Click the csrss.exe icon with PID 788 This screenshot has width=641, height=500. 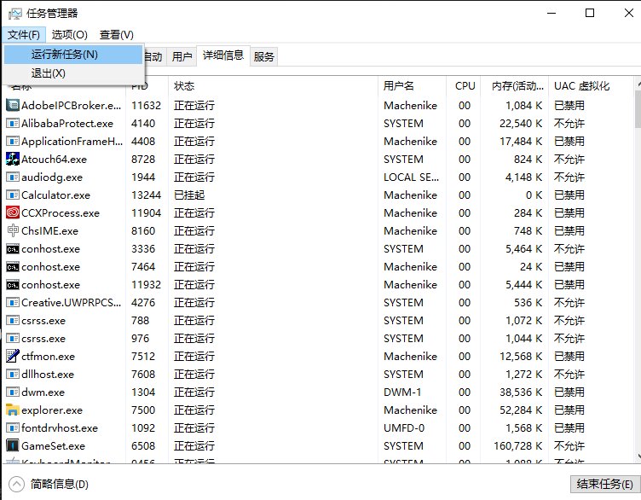pos(13,320)
